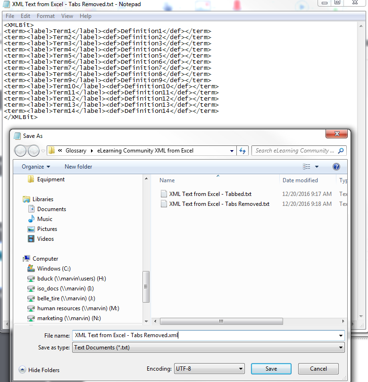368x382 pixels.
Task: Click the navigation pane scroll up arrow
Action: click(x=146, y=178)
